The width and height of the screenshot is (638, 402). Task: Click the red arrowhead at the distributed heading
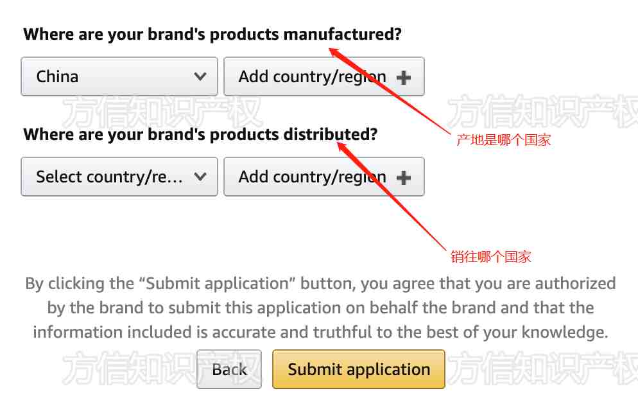(343, 147)
